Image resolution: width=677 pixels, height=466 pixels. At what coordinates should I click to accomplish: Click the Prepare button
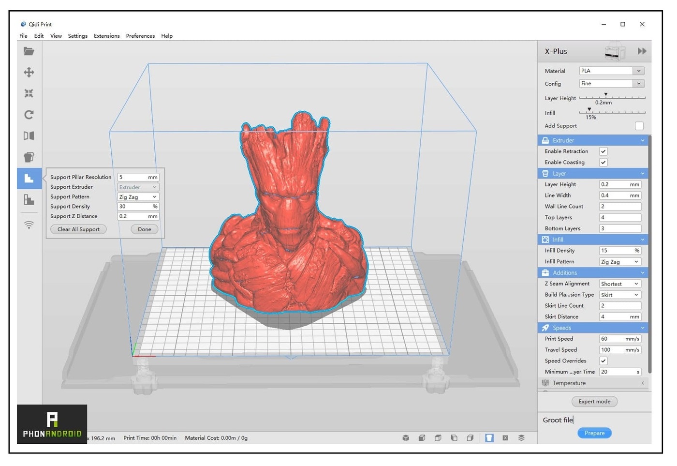pos(594,433)
